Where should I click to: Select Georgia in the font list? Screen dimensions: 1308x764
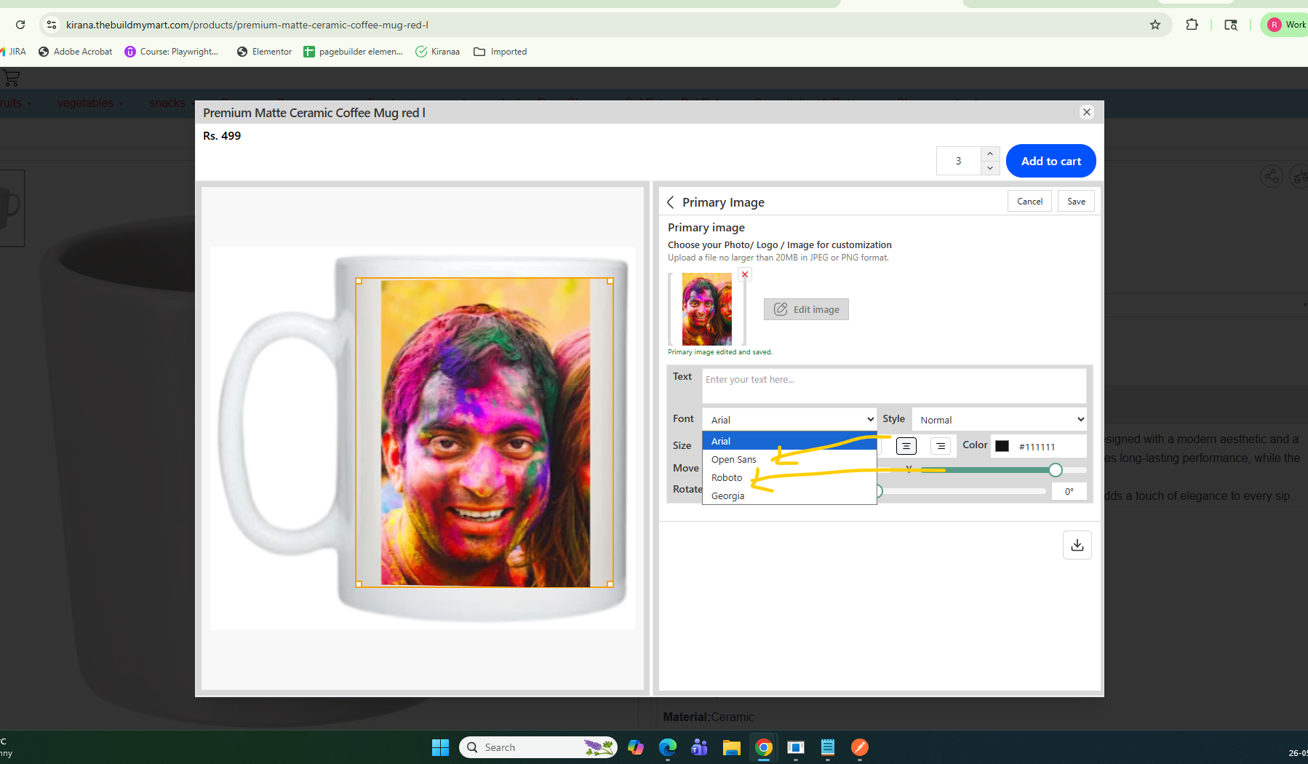(789, 496)
